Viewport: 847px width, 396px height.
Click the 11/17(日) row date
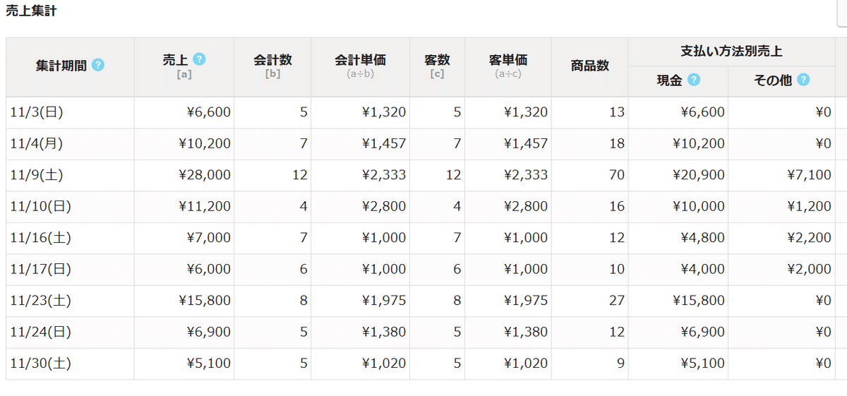[40, 270]
